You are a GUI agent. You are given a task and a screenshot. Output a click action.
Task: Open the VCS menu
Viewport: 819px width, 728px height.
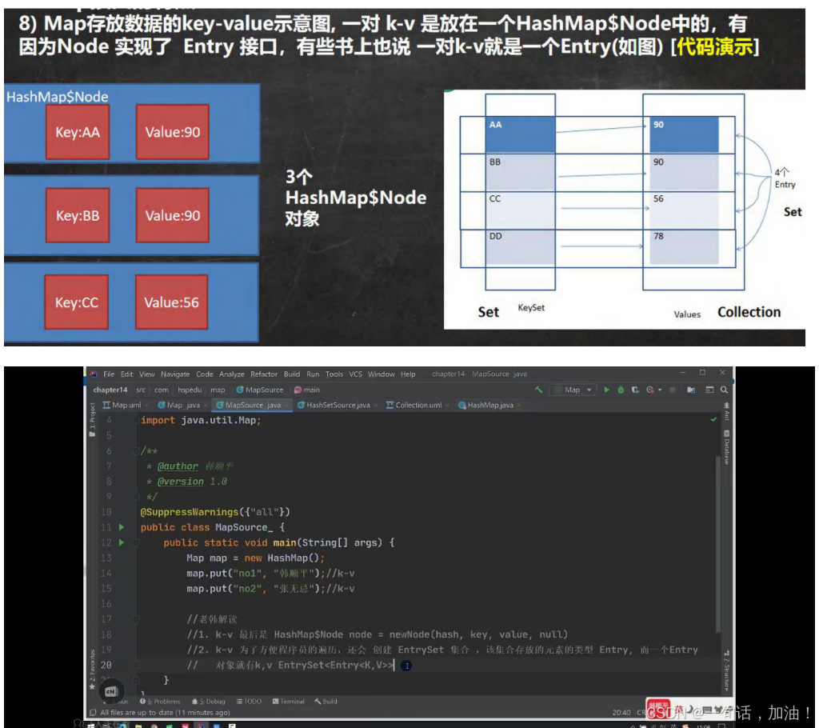(x=355, y=374)
